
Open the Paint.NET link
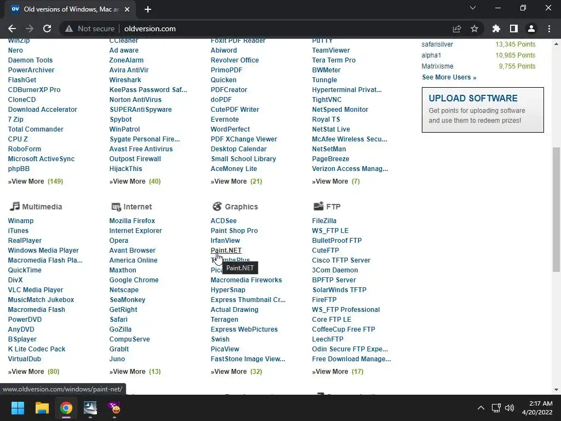pos(226,250)
